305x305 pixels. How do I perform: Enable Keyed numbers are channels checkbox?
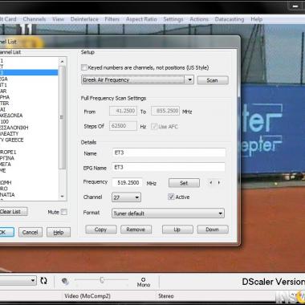pos(84,67)
